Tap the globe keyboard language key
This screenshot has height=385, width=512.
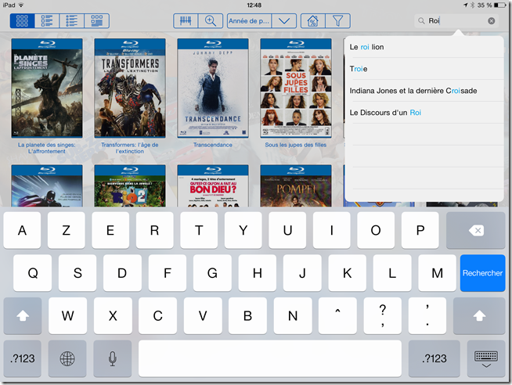click(x=67, y=358)
